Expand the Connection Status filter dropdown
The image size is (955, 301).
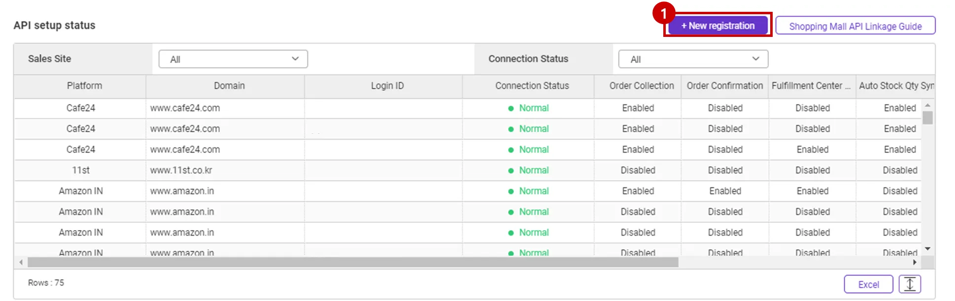(693, 59)
